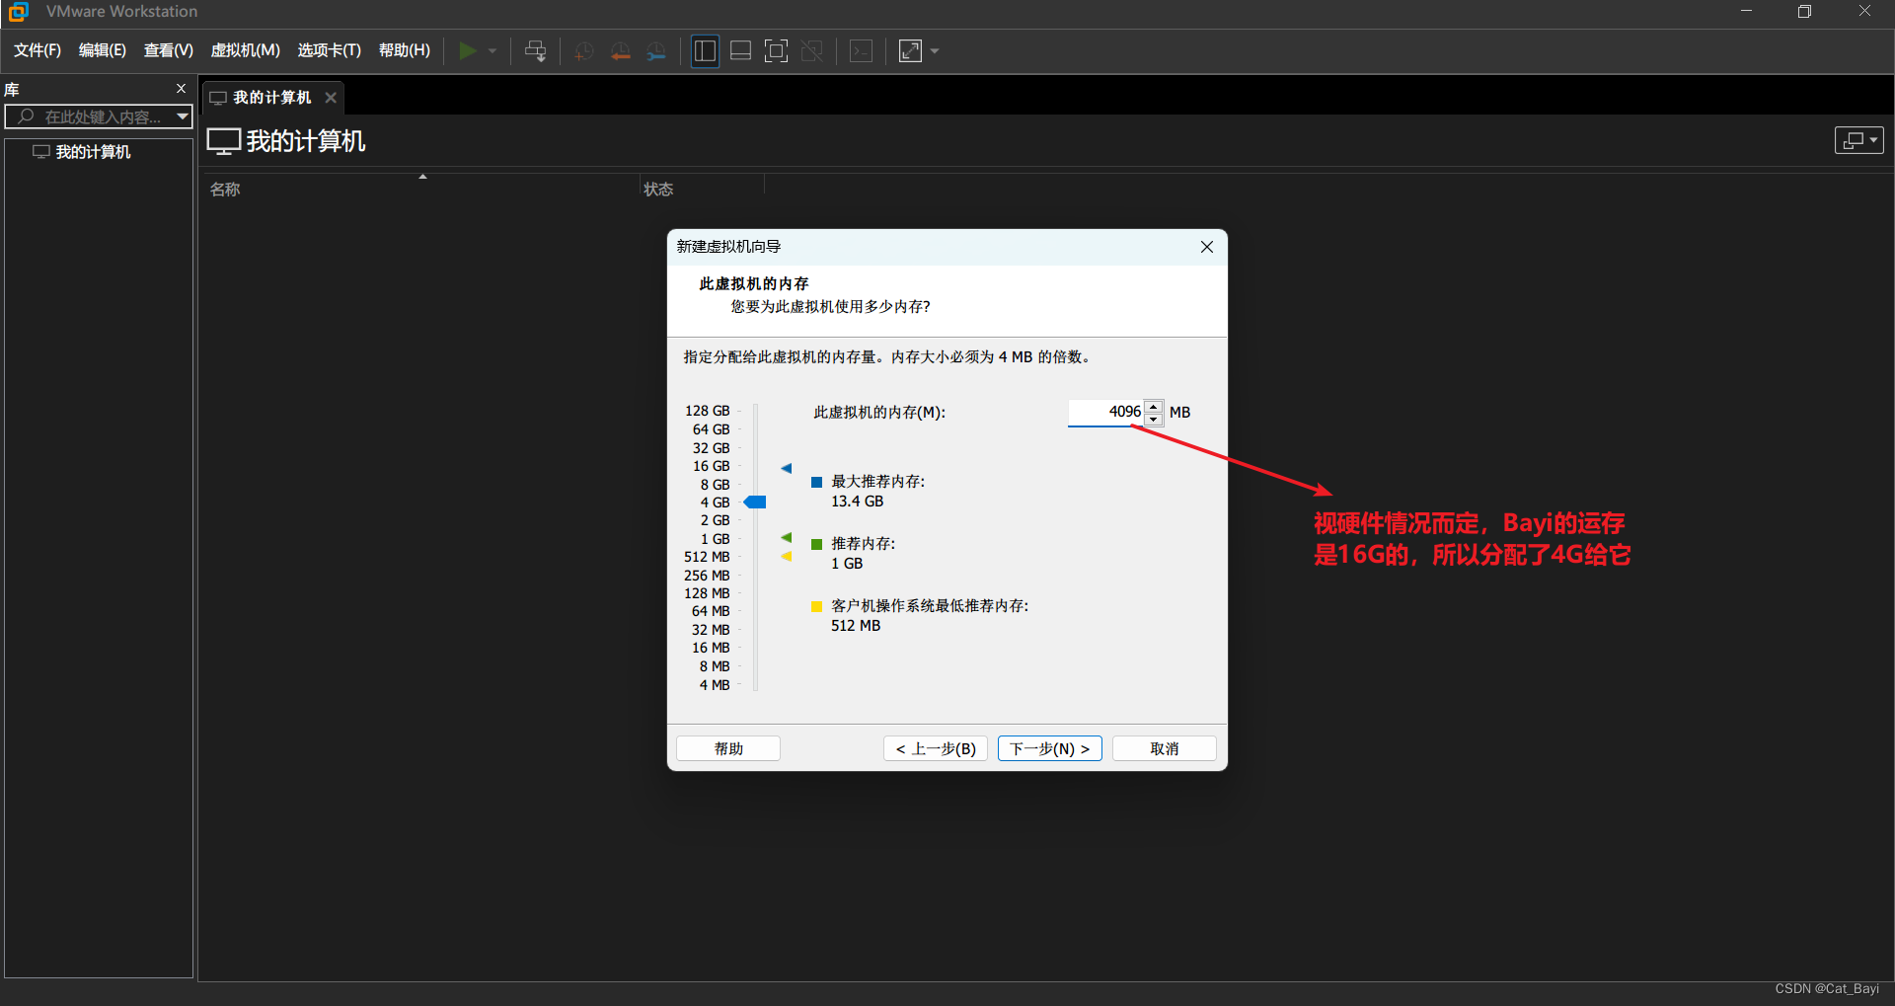Sort by the 状态 column header
The height and width of the screenshot is (1006, 1895).
(x=658, y=190)
